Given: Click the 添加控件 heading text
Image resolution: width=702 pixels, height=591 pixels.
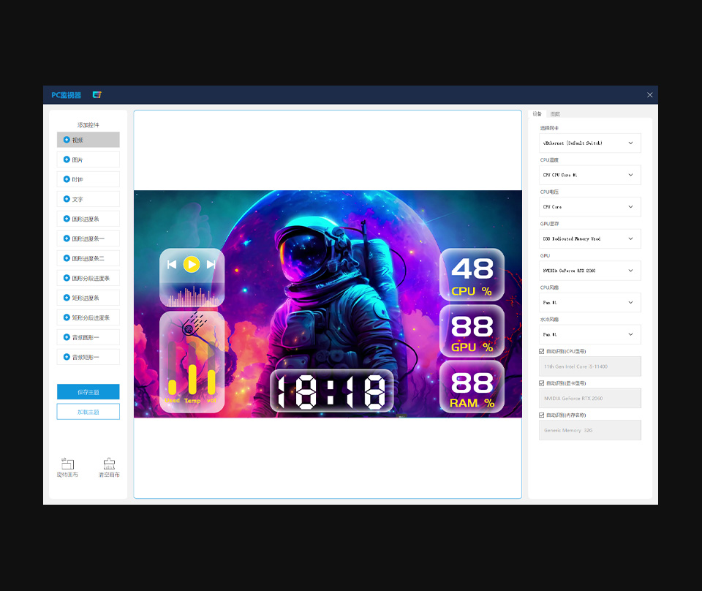Looking at the screenshot, I should point(88,125).
